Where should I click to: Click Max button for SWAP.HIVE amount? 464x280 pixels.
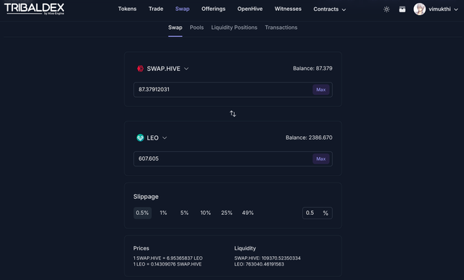click(320, 90)
